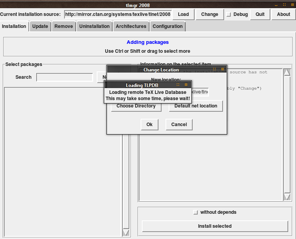Open the Remove tab
Screen dimensions: 296x239
[x=64, y=26]
